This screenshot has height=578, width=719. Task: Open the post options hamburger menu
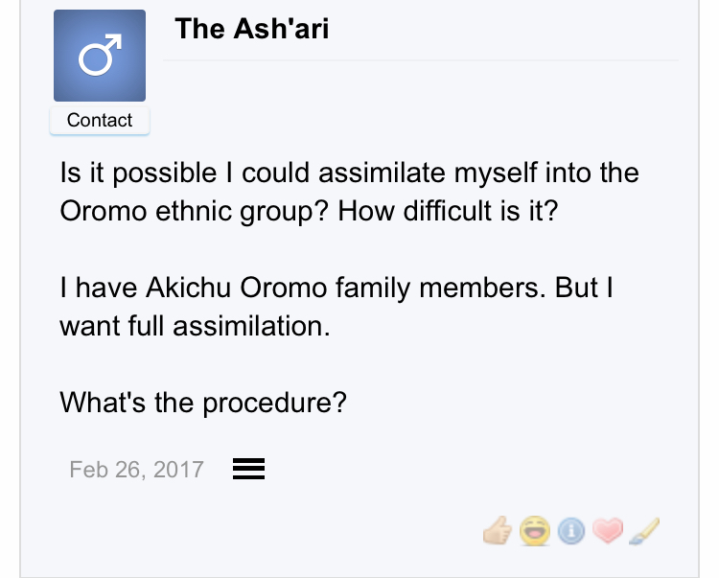point(248,469)
